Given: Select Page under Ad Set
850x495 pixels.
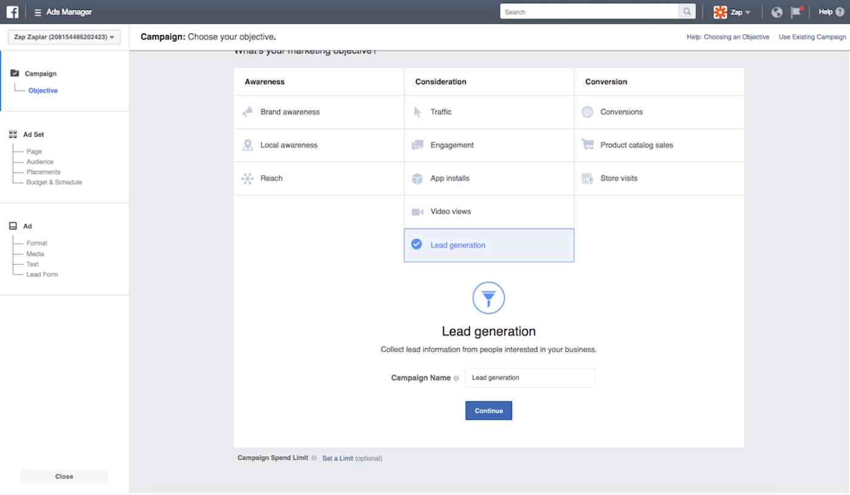Looking at the screenshot, I should tap(34, 151).
